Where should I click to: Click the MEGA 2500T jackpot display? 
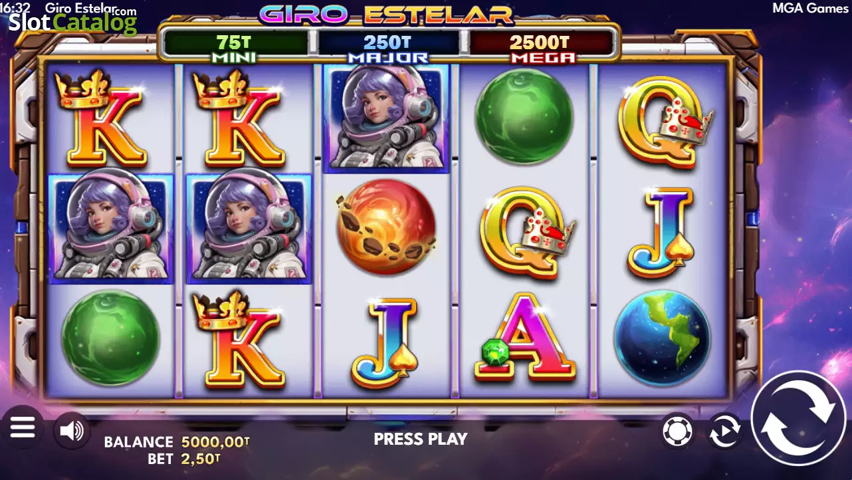point(542,47)
